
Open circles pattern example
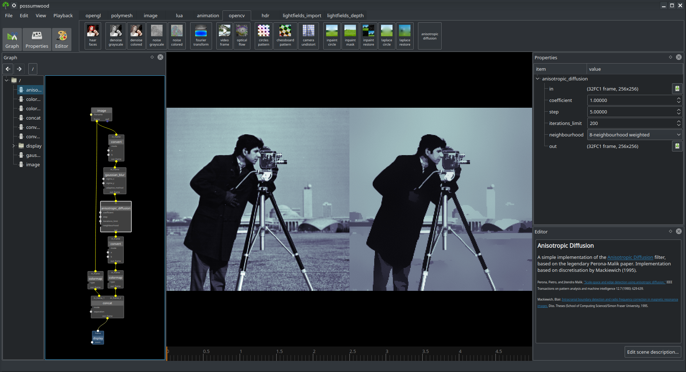pos(264,36)
